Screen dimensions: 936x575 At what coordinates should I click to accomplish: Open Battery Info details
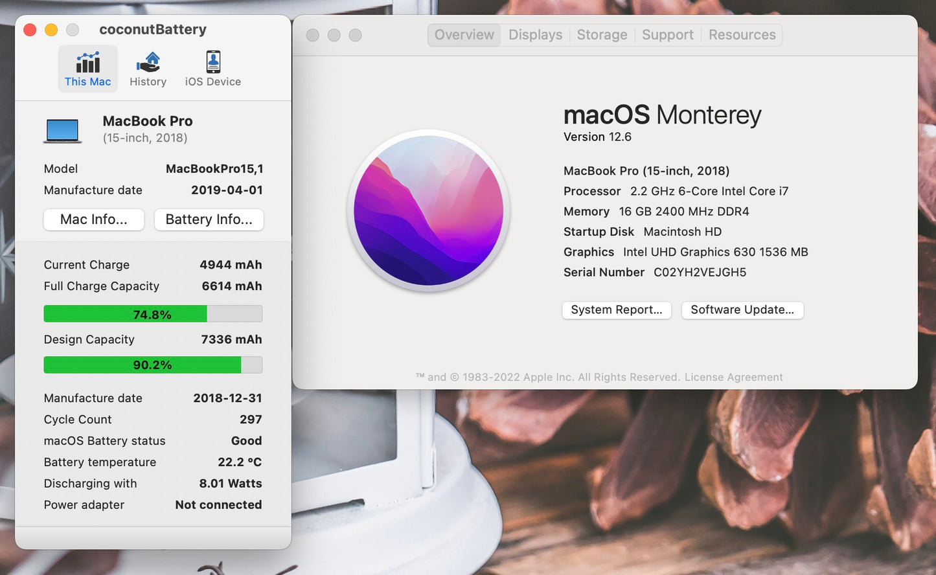point(209,220)
